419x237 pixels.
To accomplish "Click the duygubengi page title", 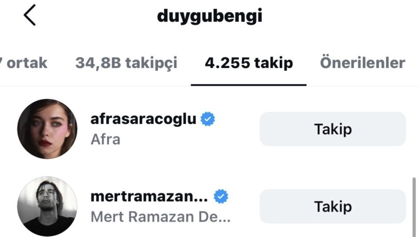I will [210, 16].
